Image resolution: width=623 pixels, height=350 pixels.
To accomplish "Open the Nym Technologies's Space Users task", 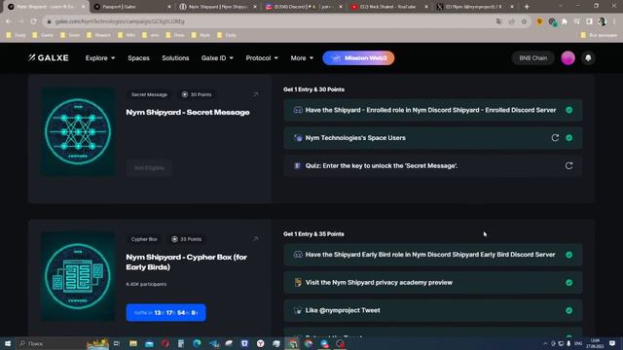I will 433,138.
